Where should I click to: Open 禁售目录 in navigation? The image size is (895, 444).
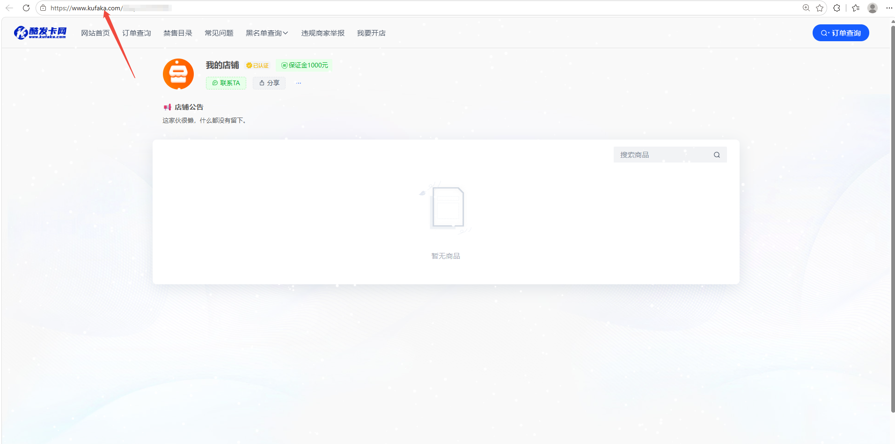[178, 33]
